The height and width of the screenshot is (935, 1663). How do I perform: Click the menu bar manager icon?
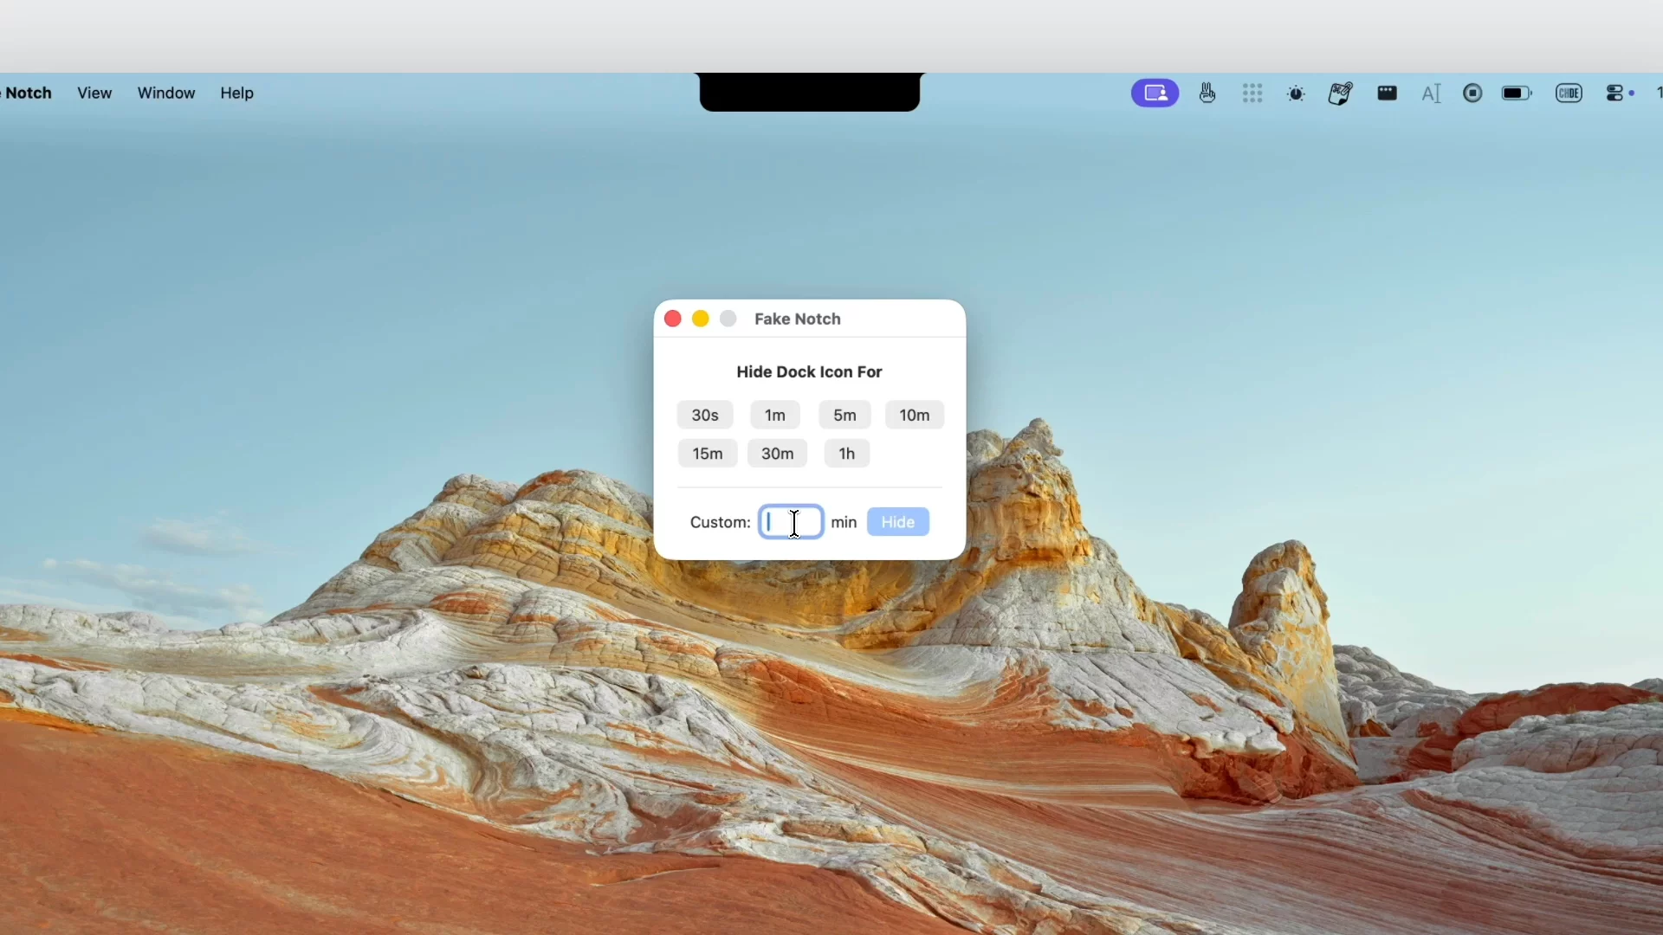[1387, 93]
